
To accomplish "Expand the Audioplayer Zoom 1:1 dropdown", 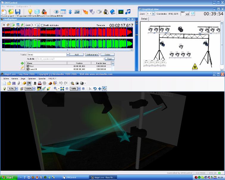I will point(38,25).
